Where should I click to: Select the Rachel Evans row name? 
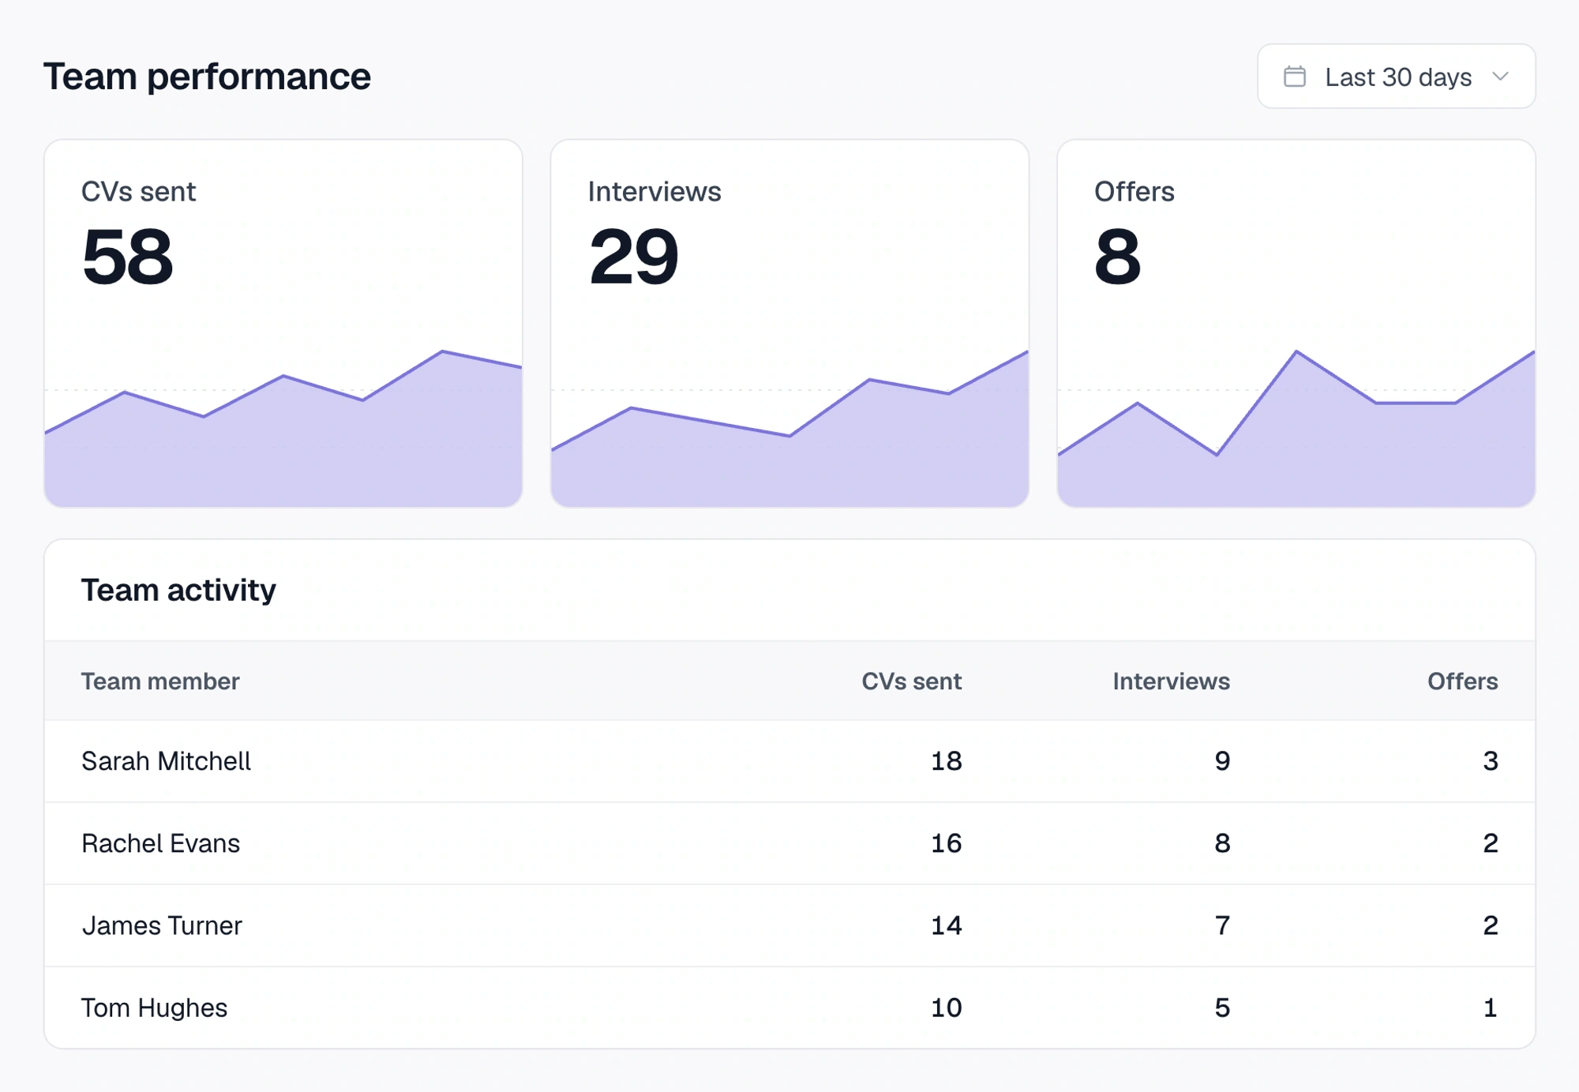point(160,843)
